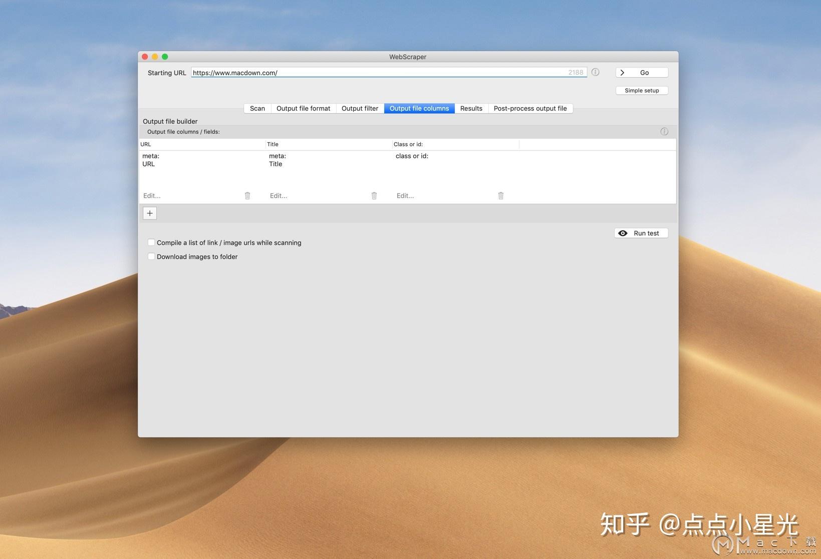
Task: Delete the Title column with its trash icon
Action: (x=374, y=196)
